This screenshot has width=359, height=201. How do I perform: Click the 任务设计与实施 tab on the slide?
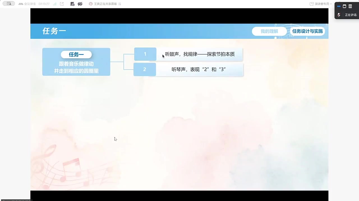307,31
